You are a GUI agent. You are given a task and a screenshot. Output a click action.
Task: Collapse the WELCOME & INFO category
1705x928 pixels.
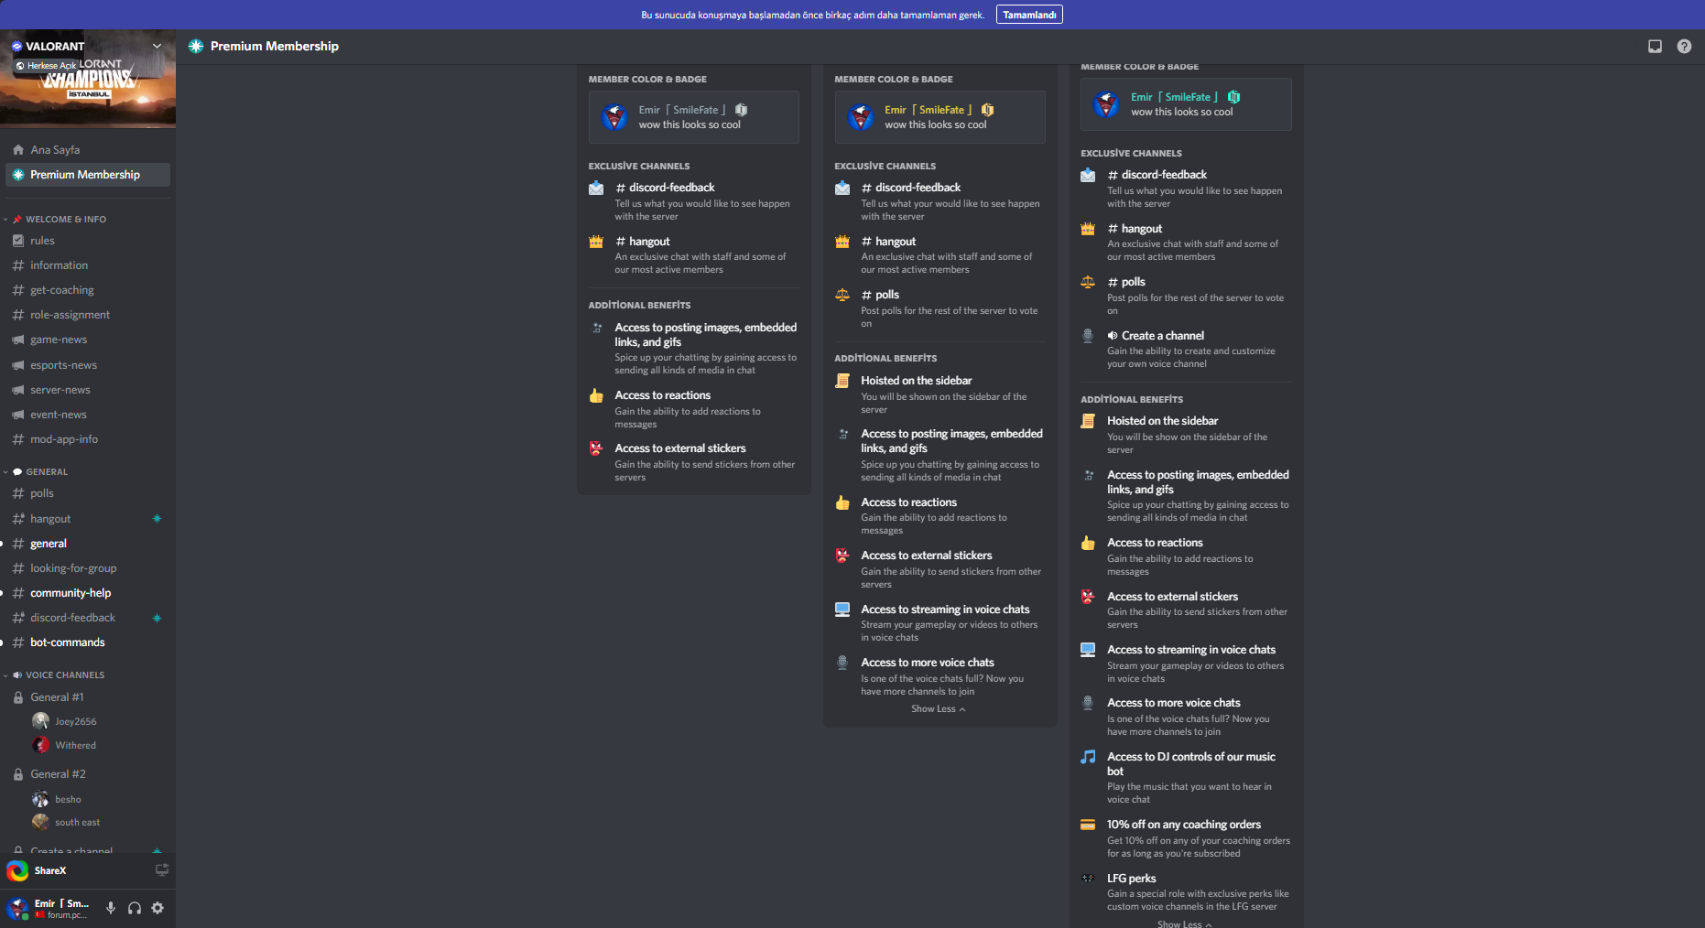coord(60,220)
